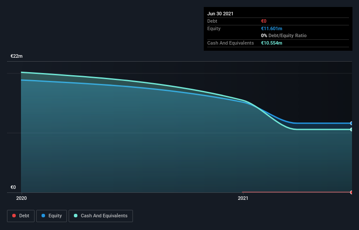359x230 pixels.
Task: Click the €22m axis label
Action: 17,56
